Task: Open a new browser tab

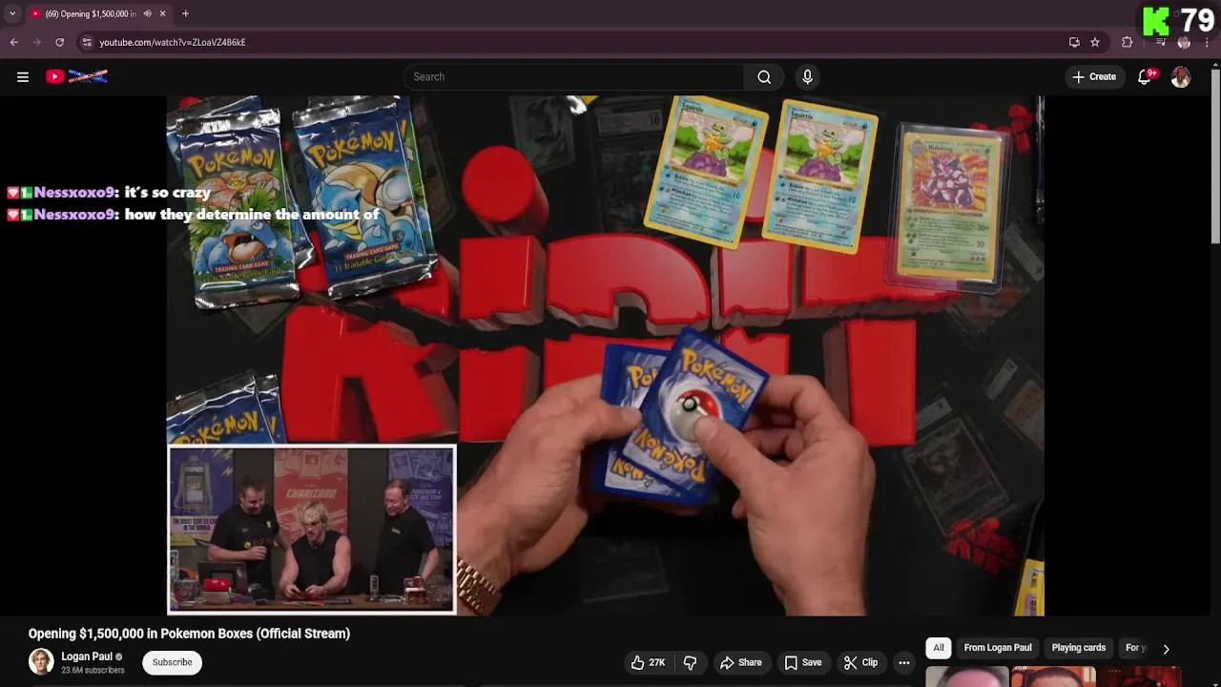Action: pos(185,13)
